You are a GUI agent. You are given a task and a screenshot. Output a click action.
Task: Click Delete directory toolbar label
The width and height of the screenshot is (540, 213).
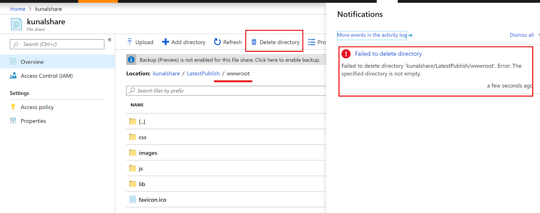pos(279,42)
